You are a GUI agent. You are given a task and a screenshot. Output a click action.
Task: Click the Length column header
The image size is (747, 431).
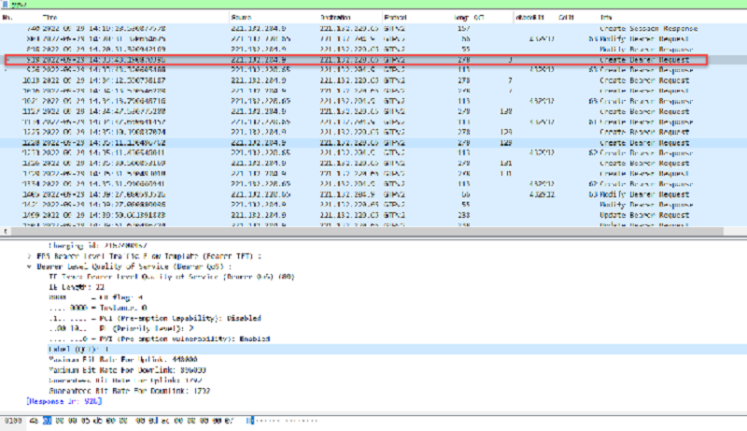click(461, 17)
